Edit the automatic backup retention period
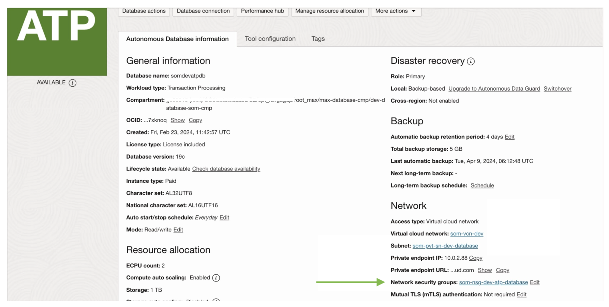This screenshot has height=307, width=609. (x=509, y=137)
